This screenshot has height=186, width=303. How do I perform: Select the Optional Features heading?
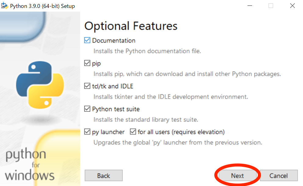131,26
